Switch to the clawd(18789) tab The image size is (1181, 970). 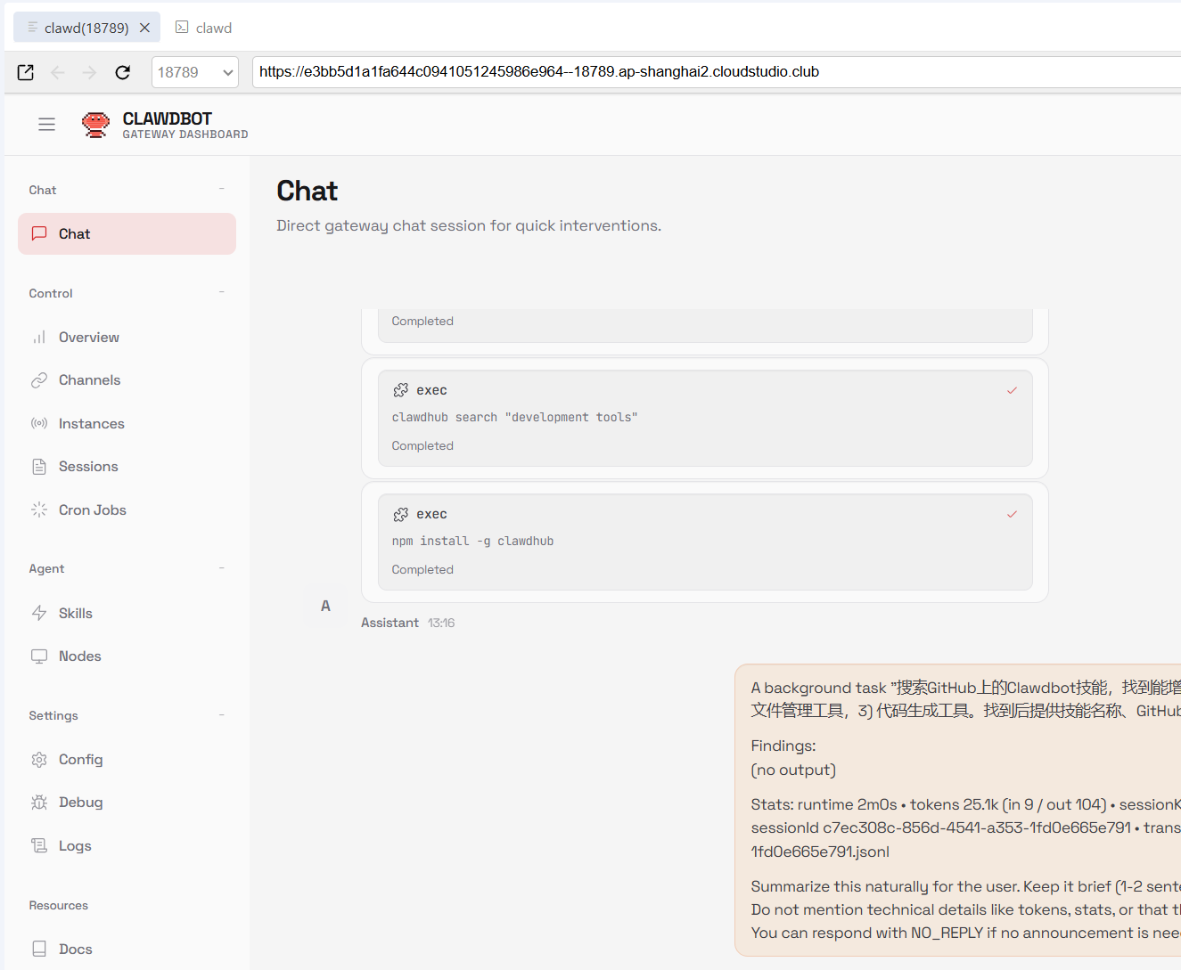[x=86, y=28]
